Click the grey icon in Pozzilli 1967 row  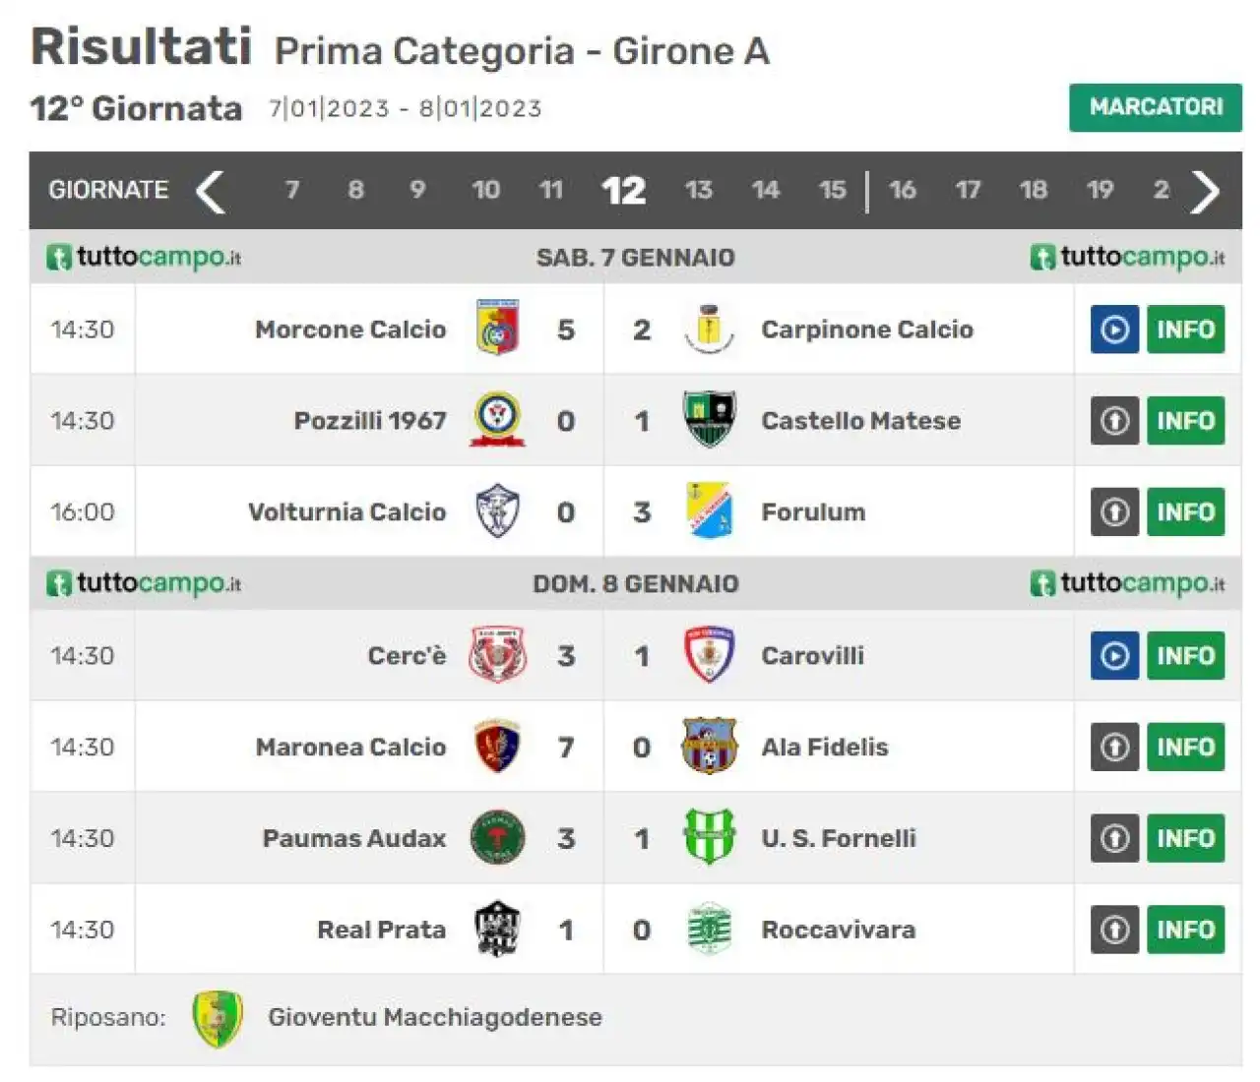pyautogui.click(x=1114, y=421)
